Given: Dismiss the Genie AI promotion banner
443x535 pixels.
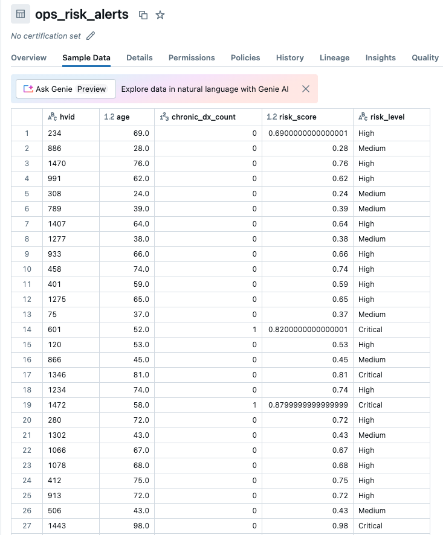Looking at the screenshot, I should pos(305,88).
